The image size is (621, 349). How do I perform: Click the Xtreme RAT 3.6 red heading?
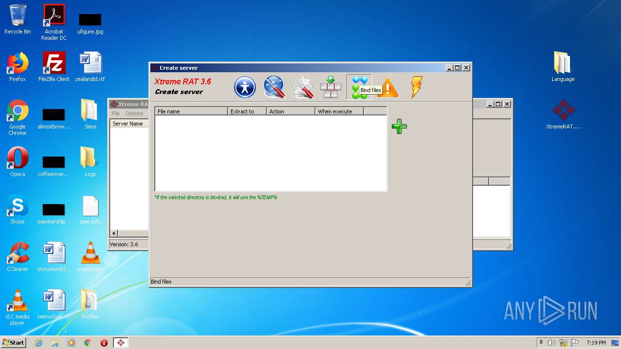pyautogui.click(x=183, y=81)
